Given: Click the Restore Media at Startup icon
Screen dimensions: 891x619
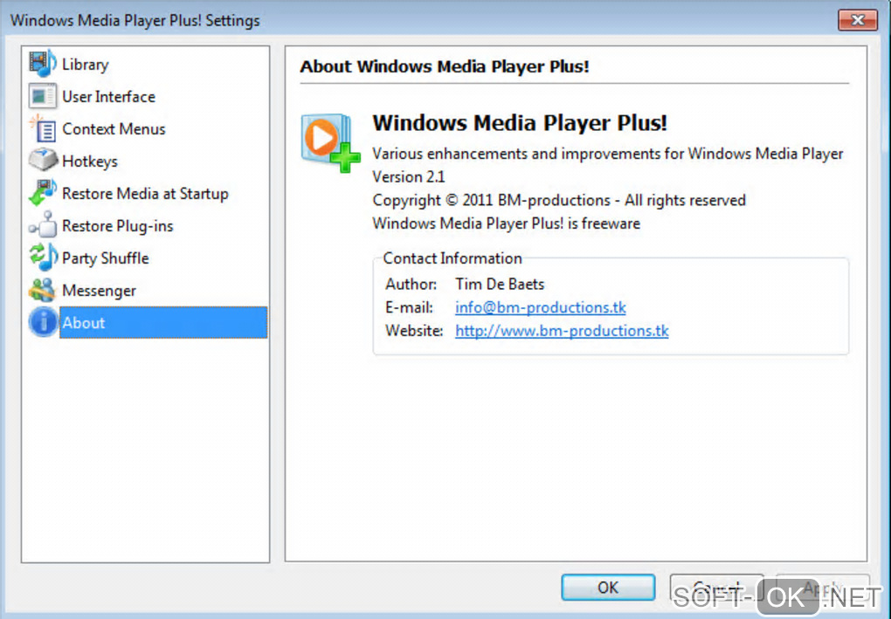Looking at the screenshot, I should point(43,193).
